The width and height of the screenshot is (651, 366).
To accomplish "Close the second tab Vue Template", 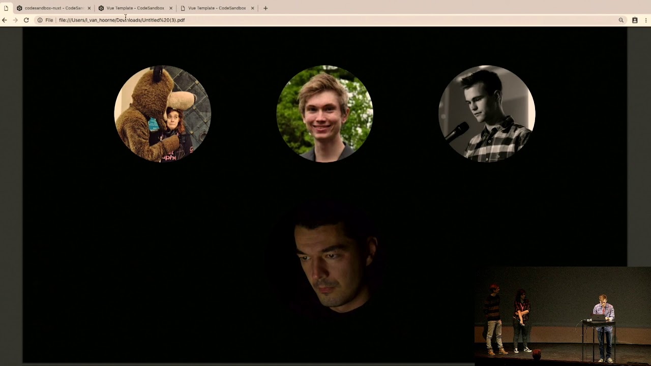I will pyautogui.click(x=171, y=8).
